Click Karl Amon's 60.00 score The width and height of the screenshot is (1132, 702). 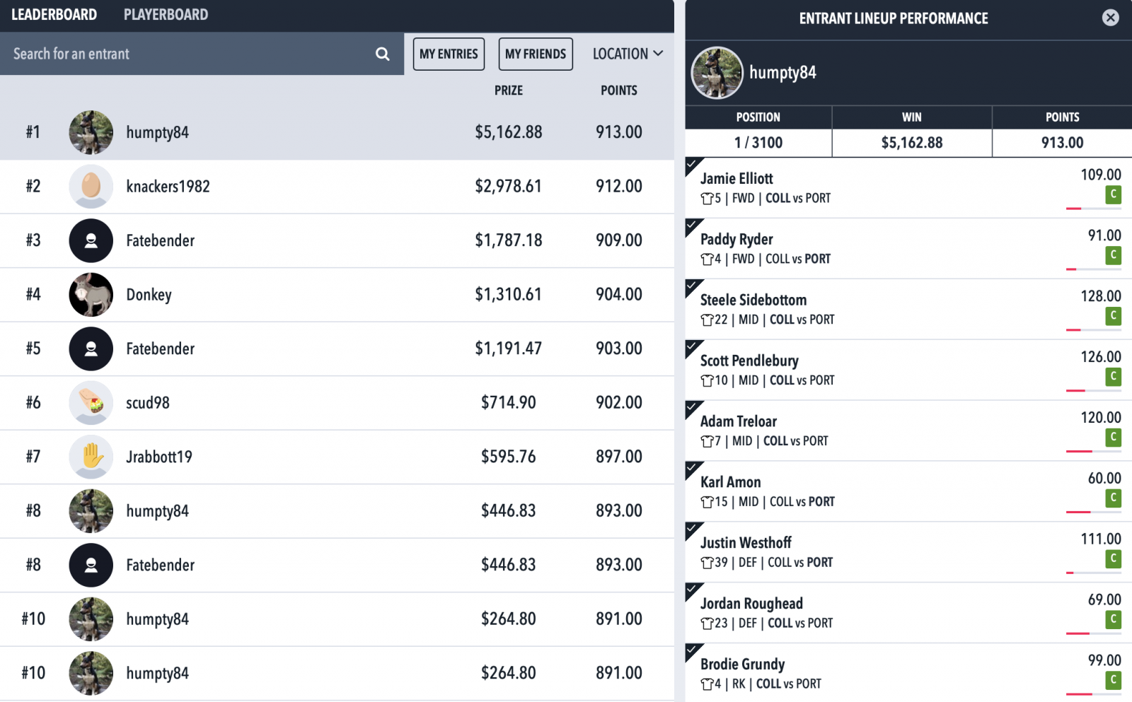click(1104, 479)
